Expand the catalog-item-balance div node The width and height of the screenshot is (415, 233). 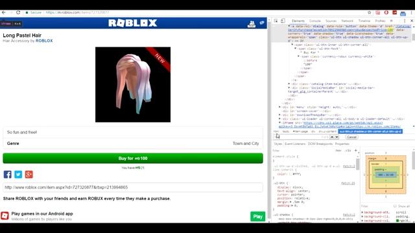pos(289,83)
